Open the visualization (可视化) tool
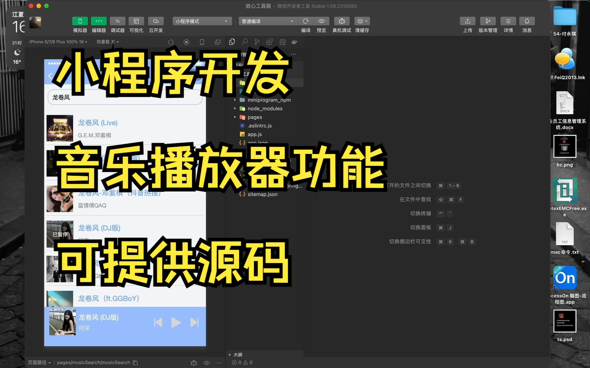The width and height of the screenshot is (590, 368). [x=136, y=21]
